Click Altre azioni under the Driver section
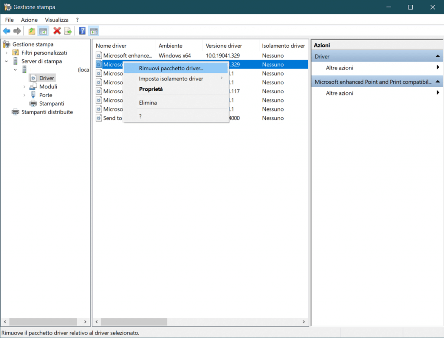The width and height of the screenshot is (444, 338). tap(340, 68)
